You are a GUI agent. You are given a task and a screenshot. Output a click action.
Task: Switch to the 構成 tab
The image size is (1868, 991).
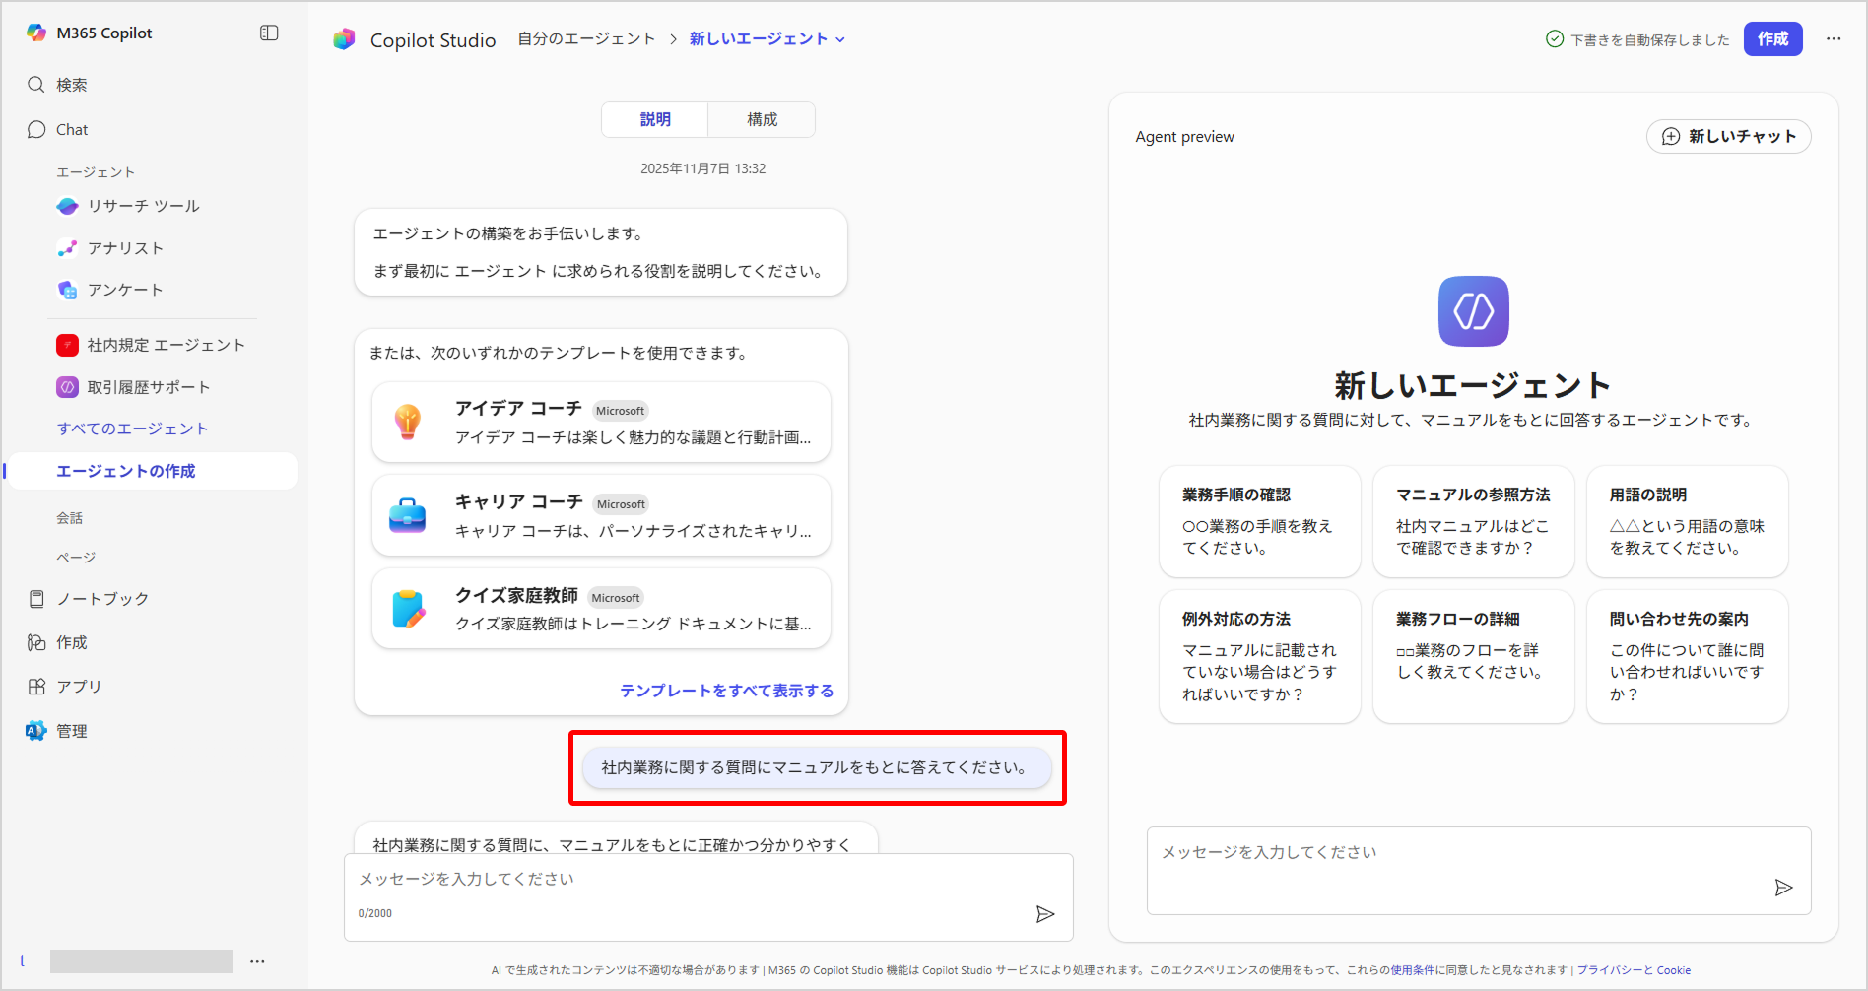(762, 119)
